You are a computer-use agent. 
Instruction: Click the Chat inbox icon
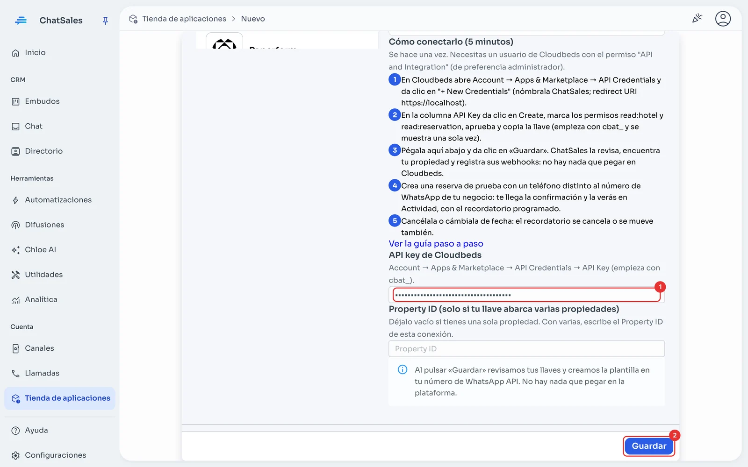15,127
